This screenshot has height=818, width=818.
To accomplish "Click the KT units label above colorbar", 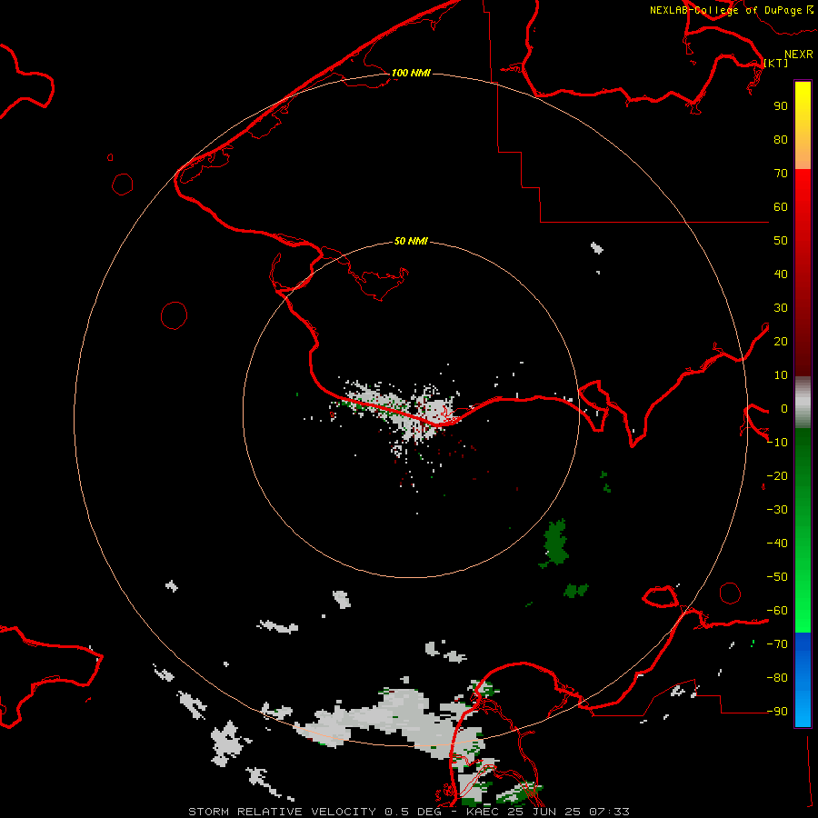I will (776, 63).
